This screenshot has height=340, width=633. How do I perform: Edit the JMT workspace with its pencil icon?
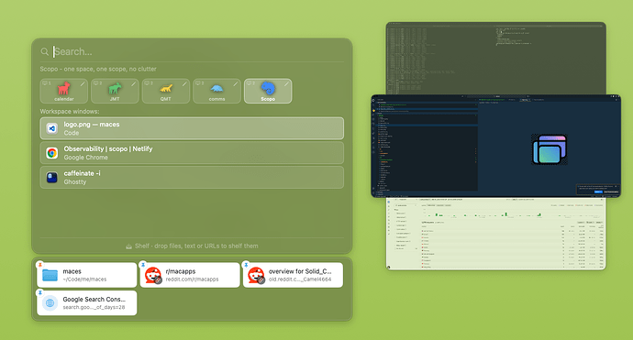133,84
